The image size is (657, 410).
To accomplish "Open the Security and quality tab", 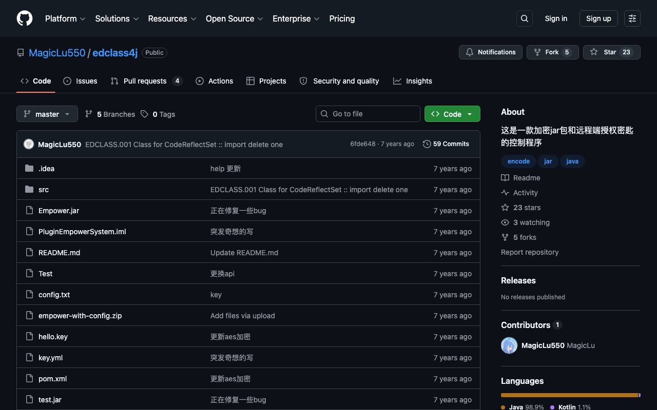I will (339, 81).
